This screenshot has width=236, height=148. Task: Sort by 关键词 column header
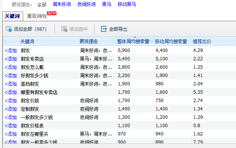[49, 41]
